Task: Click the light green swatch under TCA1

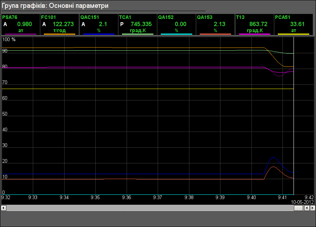Action: coord(138,34)
